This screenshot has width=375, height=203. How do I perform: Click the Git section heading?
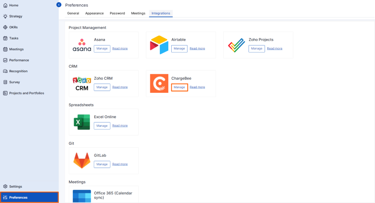(71, 143)
